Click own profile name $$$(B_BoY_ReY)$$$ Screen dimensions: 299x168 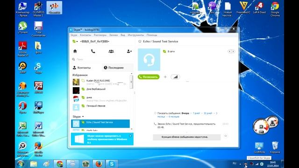94,42
